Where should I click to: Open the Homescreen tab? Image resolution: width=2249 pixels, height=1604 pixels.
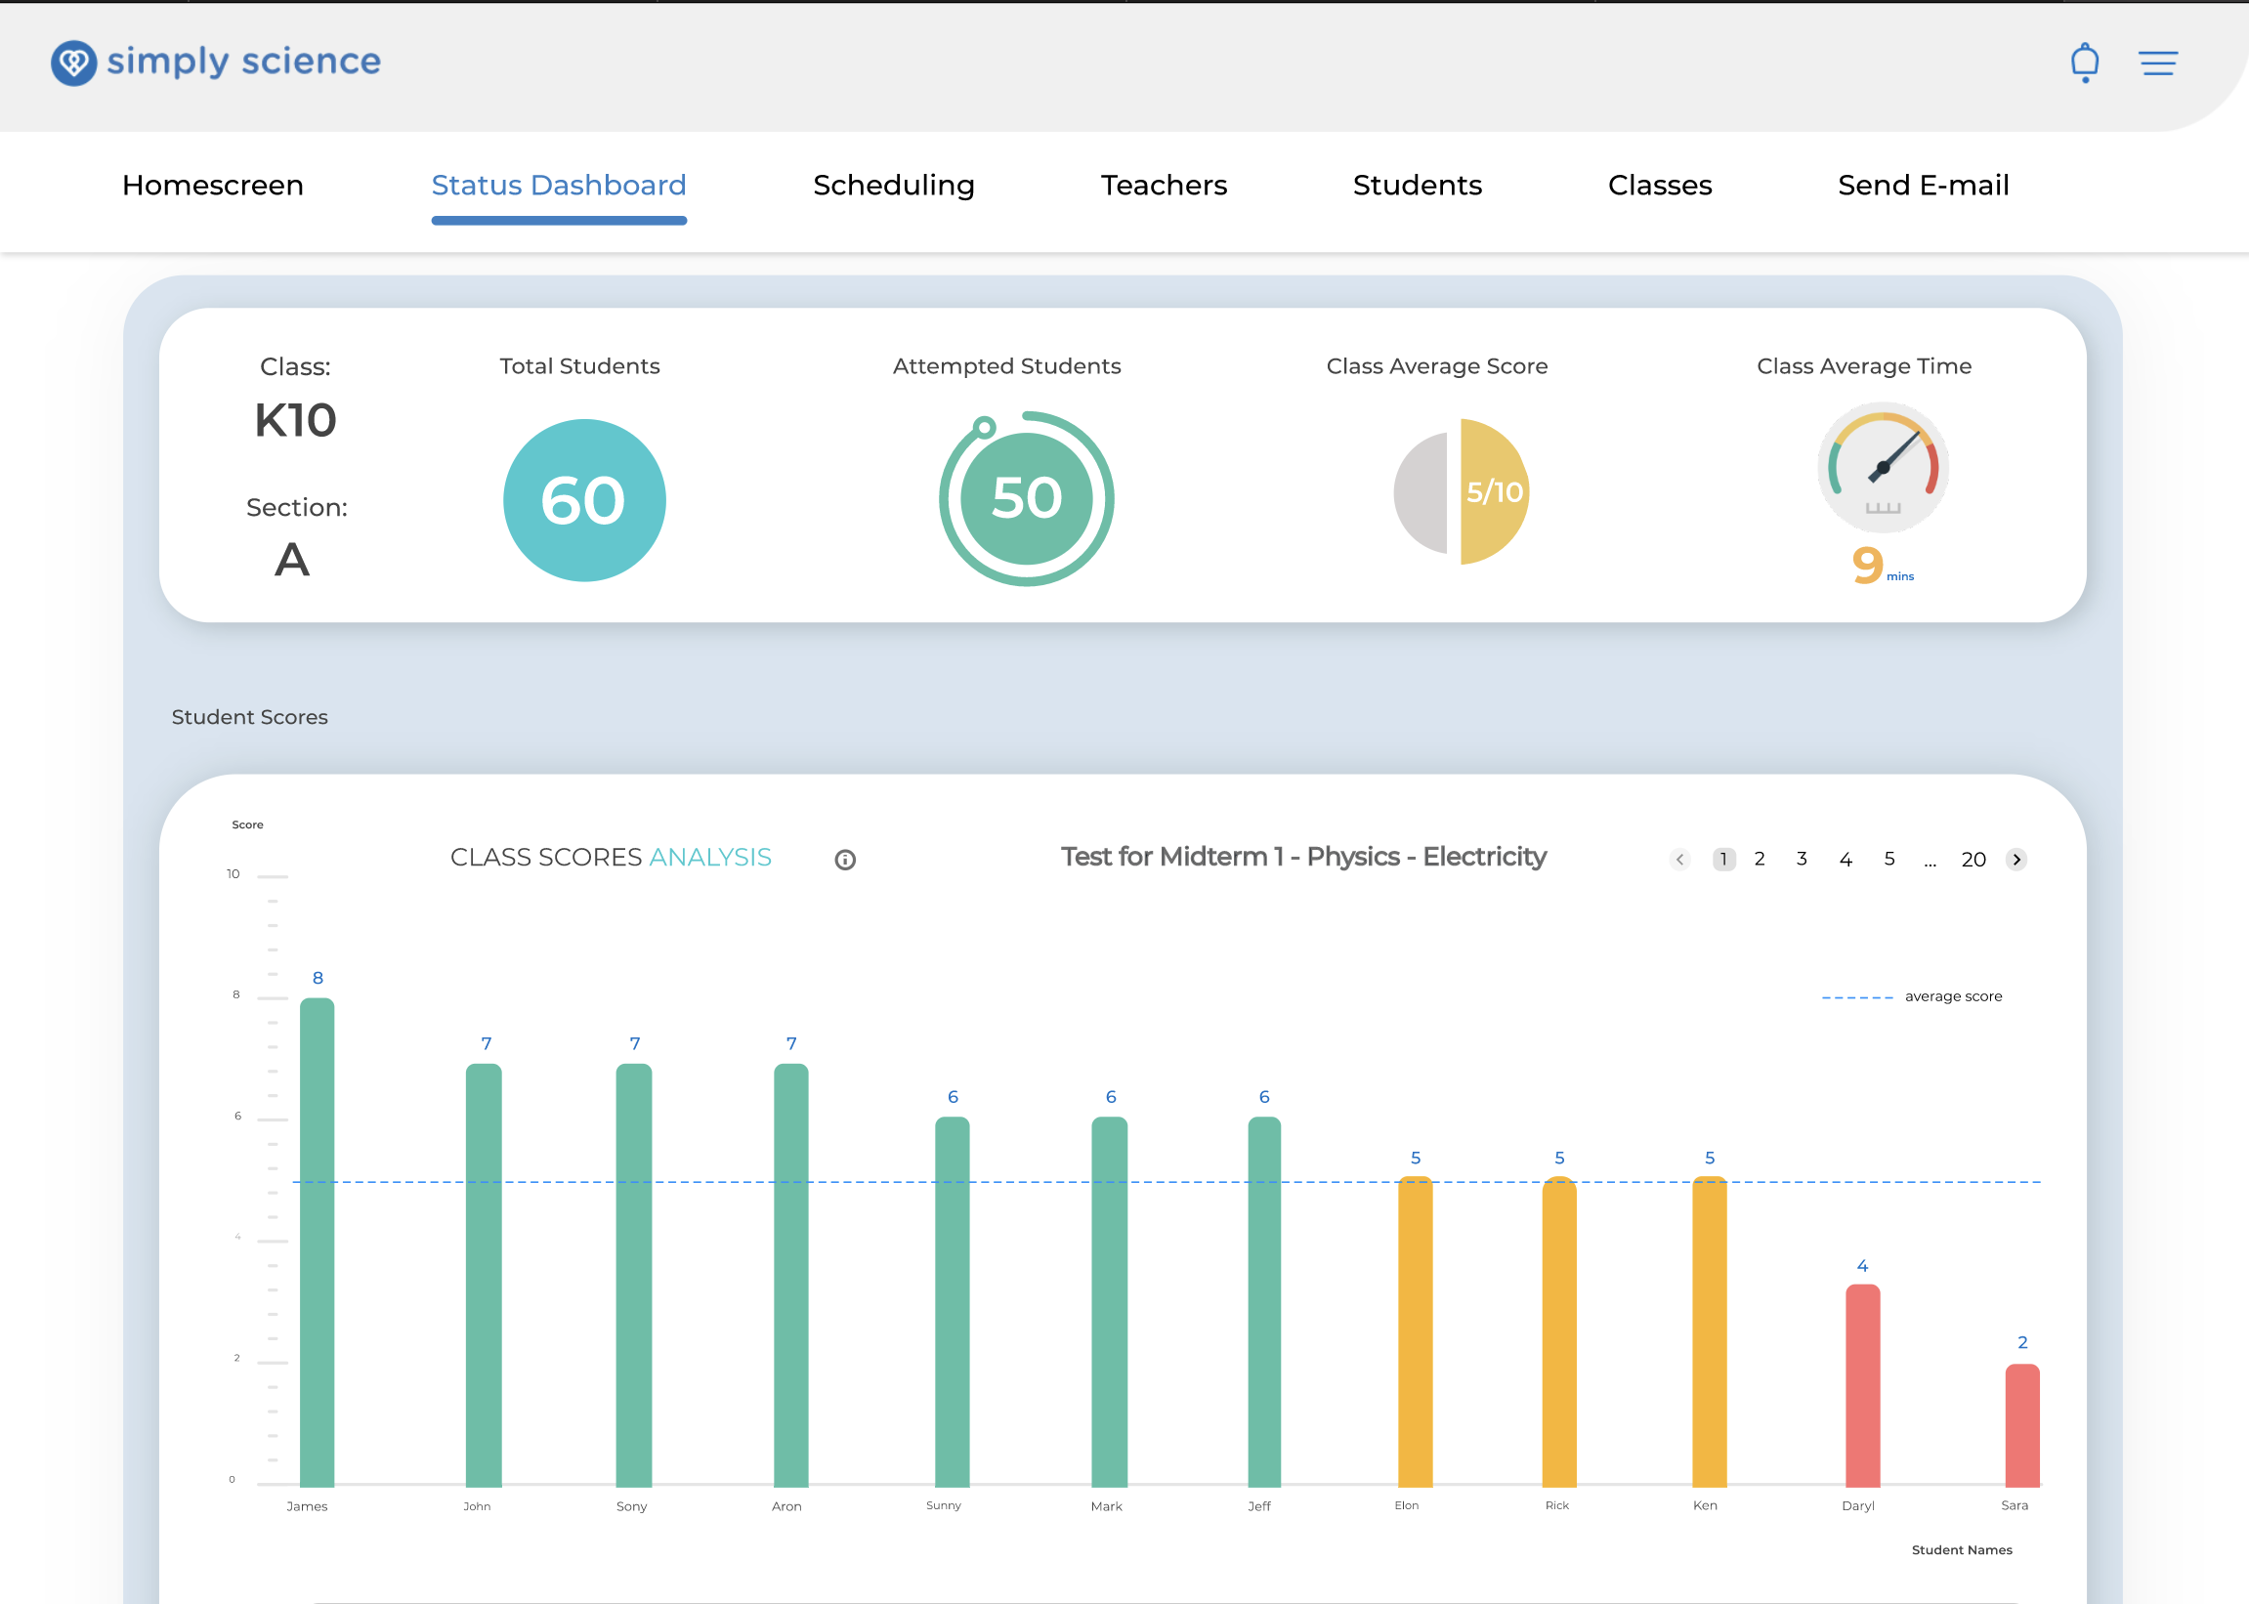[x=212, y=186]
